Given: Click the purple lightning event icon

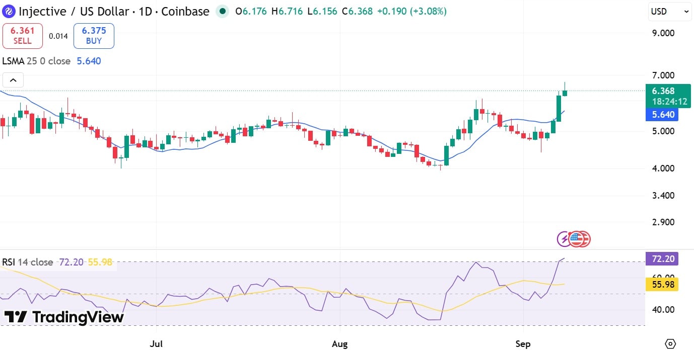Looking at the screenshot, I should point(564,239).
